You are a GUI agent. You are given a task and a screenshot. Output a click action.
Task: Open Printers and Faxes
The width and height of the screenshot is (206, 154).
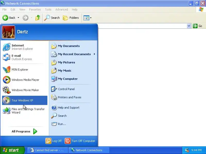coord(73,97)
